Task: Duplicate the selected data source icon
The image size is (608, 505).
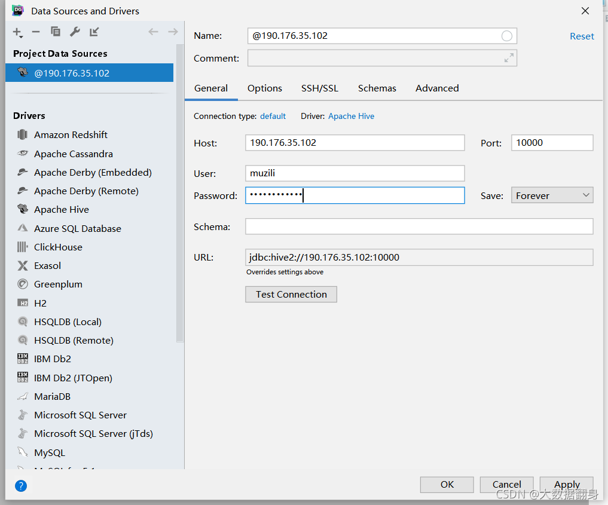Action: [56, 32]
